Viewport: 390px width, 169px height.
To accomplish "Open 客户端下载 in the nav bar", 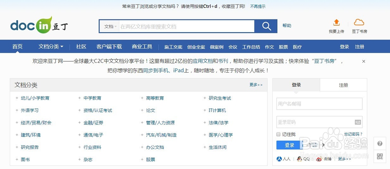I will pyautogui.click(x=109, y=47).
